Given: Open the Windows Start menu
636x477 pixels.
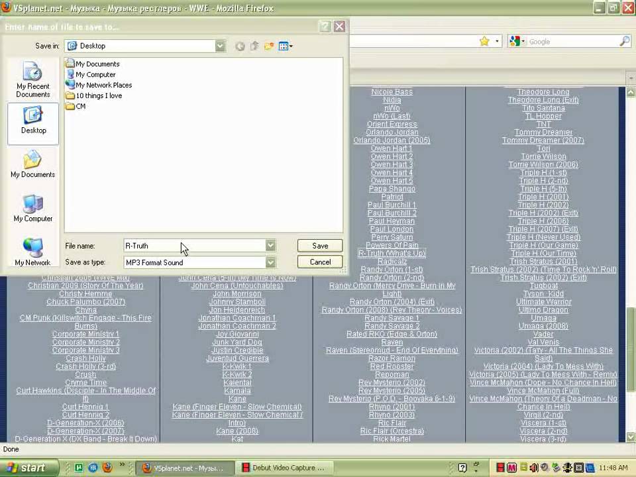Looking at the screenshot, I should pos(28,468).
